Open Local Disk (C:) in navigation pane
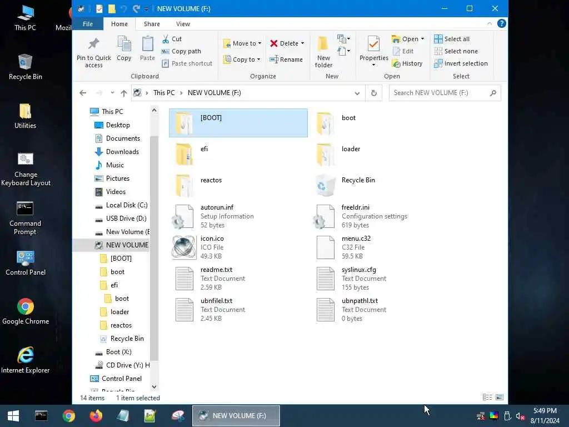This screenshot has height=427, width=569. 121,205
